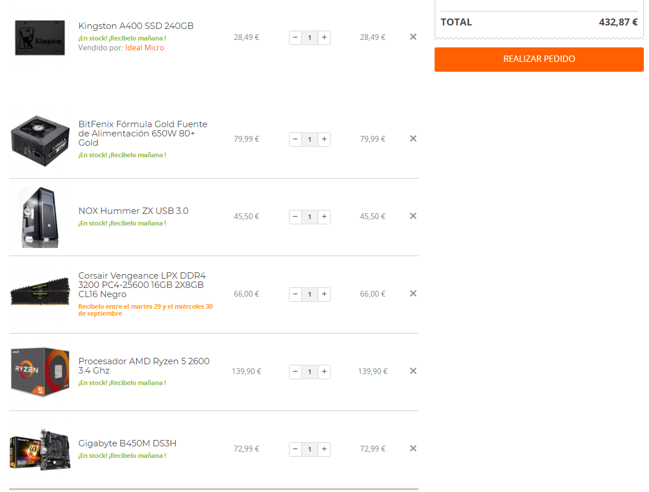Image resolution: width=649 pixels, height=492 pixels.
Task: Click the BitFenix power supply thumbnail
Action: click(x=40, y=141)
